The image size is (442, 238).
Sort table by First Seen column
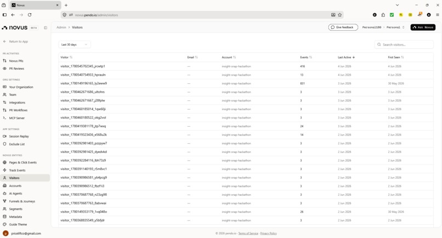point(396,57)
